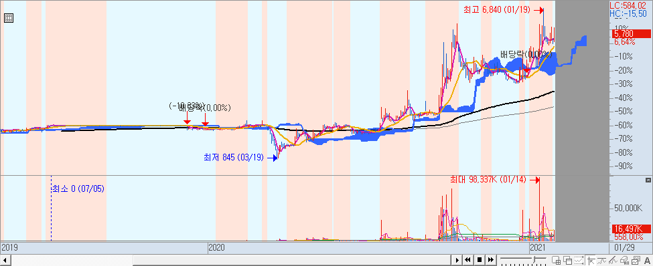The height and width of the screenshot is (266, 653).
Task: Click the volume label 16,497K
Action: point(632,229)
